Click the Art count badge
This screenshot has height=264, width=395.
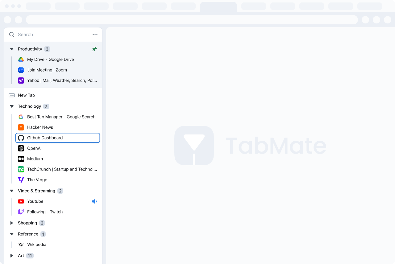coord(30,256)
